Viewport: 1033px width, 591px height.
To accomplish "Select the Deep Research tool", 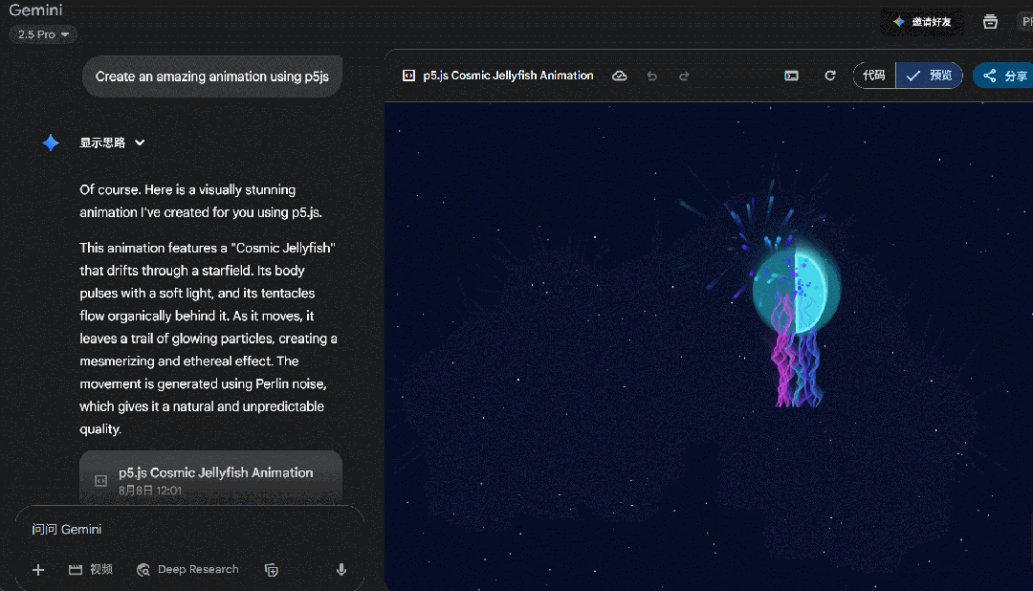I will coord(187,569).
